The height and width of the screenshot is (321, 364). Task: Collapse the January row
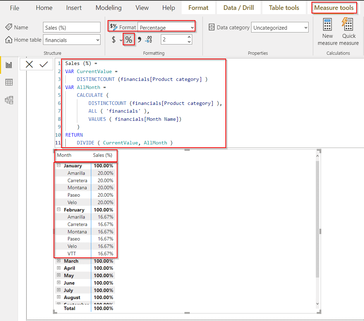(x=59, y=166)
